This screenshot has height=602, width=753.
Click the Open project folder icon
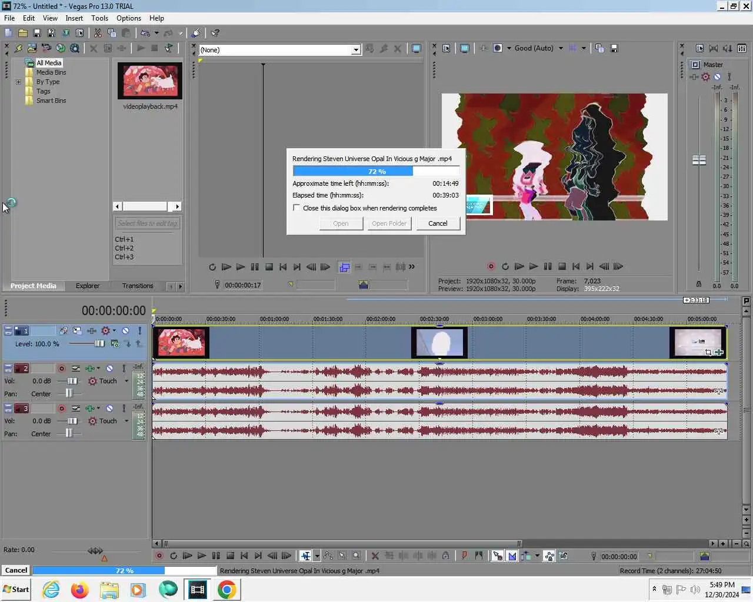(22, 33)
